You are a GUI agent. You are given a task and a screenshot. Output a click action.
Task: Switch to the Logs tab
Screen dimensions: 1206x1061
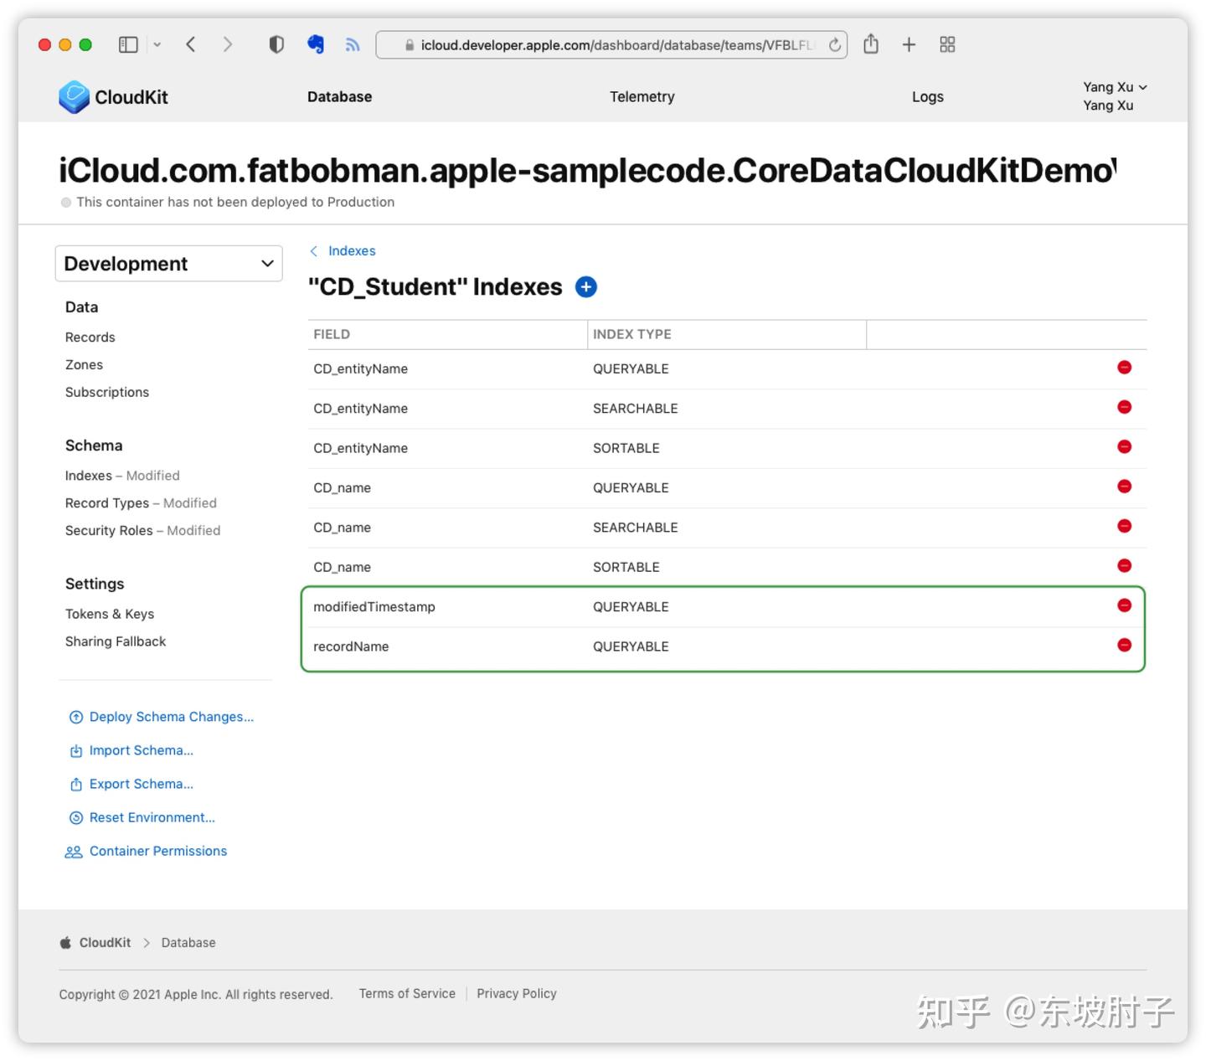[927, 97]
